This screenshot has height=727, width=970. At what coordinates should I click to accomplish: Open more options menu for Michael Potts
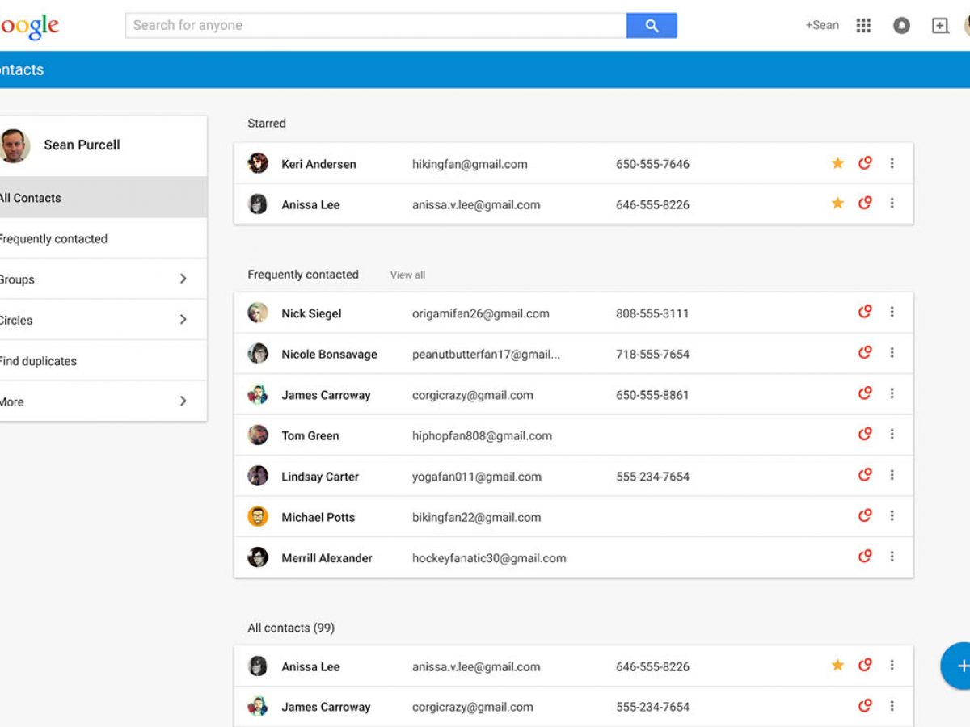[x=892, y=516]
